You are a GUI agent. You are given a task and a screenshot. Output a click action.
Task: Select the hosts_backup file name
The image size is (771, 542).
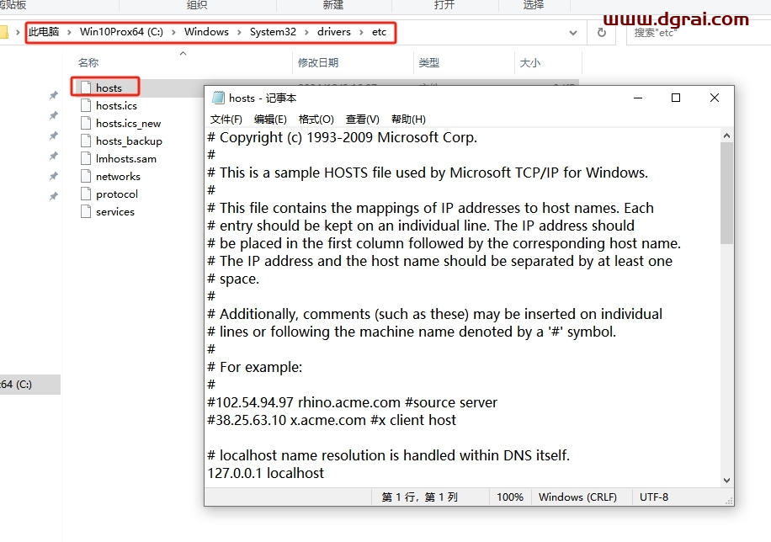[x=129, y=141]
